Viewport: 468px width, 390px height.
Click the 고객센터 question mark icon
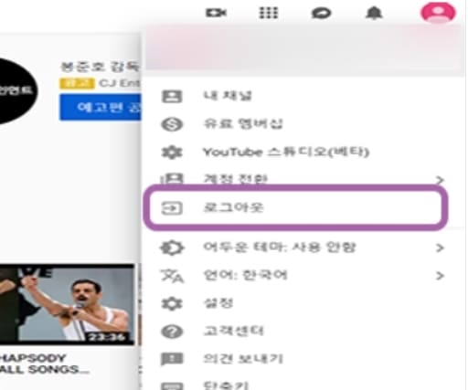(x=172, y=332)
